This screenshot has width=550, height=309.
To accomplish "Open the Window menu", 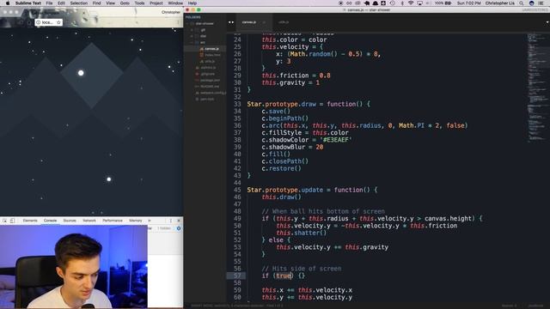I will (175, 3).
